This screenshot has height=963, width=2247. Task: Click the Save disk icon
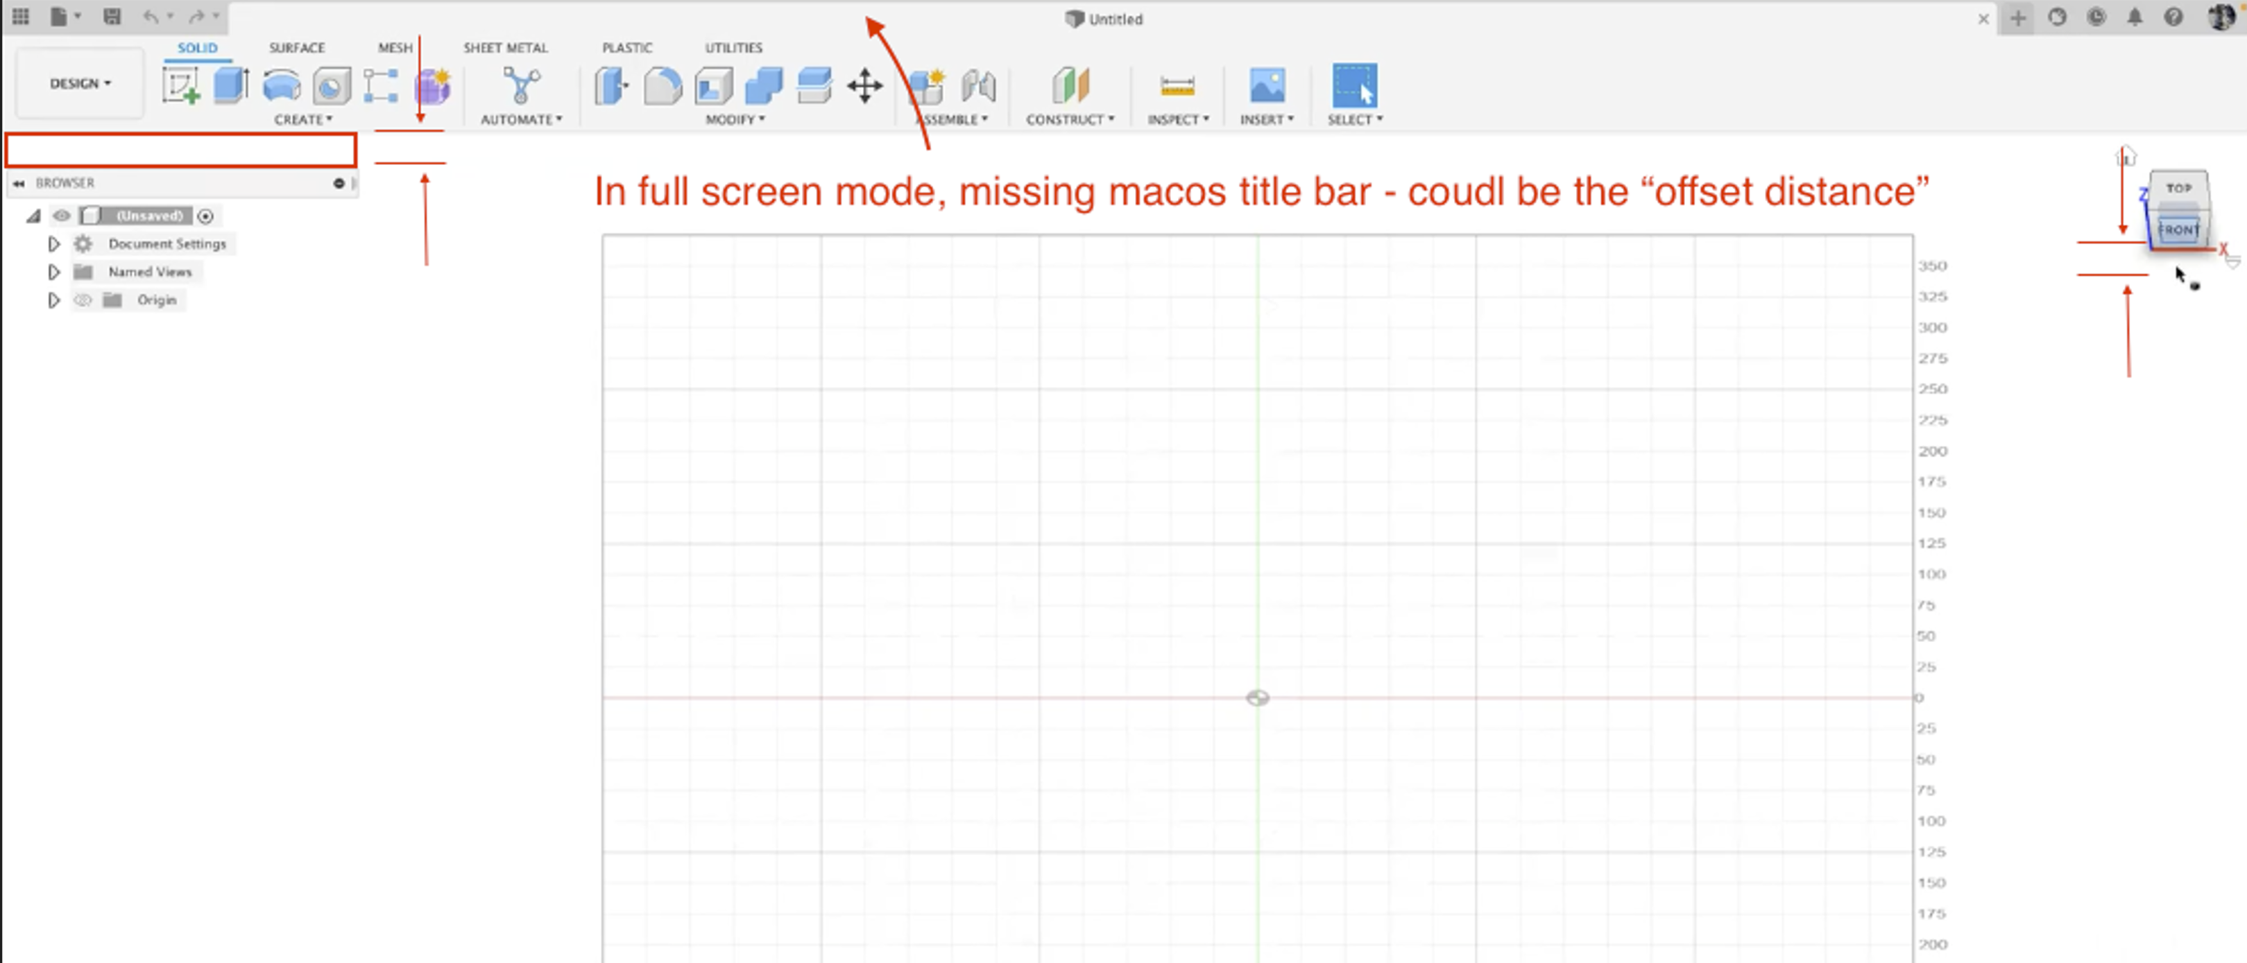112,17
